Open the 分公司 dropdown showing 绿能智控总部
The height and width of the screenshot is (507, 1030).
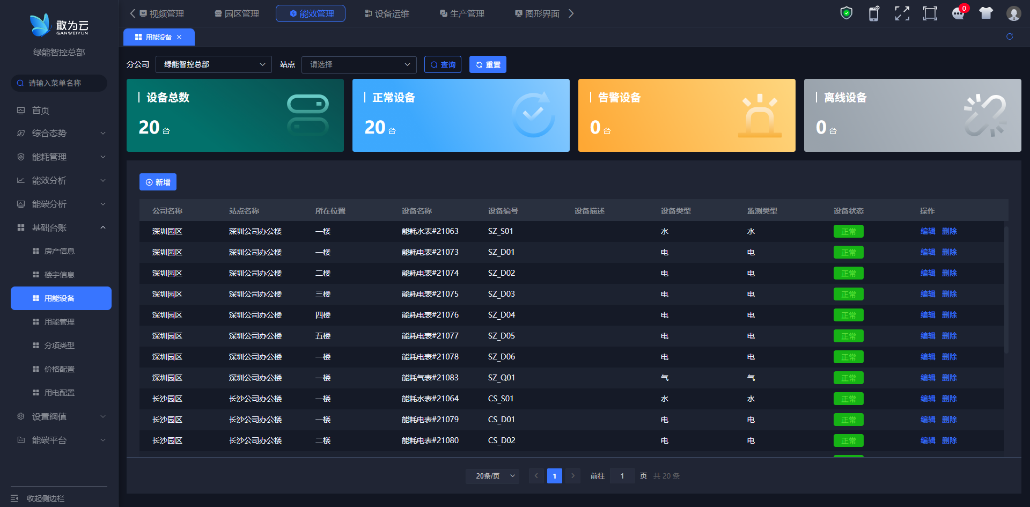tap(214, 64)
